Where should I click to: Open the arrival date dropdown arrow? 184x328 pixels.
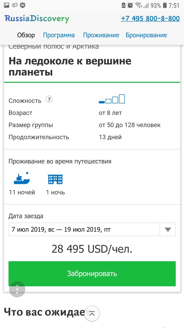168,229
